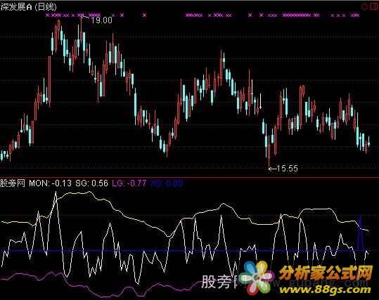Click the horizontal splitter between price and indicator panes
The width and height of the screenshot is (379, 300).
pyautogui.click(x=190, y=177)
